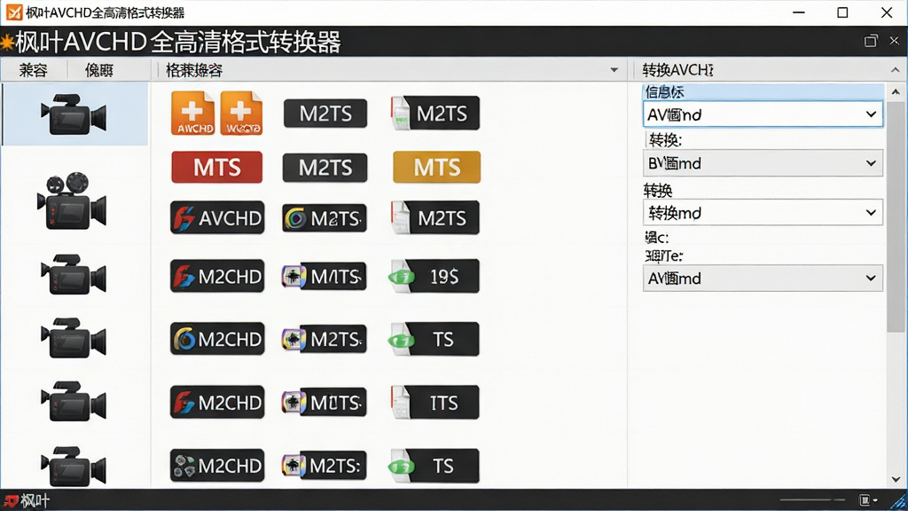Open the first AV…nd combo box
Screen dimensions: 908x511
coord(763,114)
